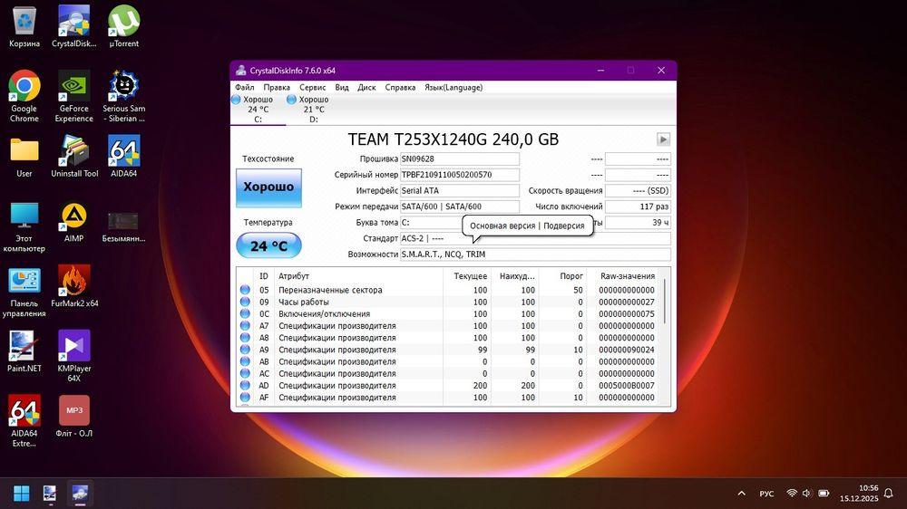Select raw value 000000090024
Viewport: 907px width, 509px height.
(627, 350)
